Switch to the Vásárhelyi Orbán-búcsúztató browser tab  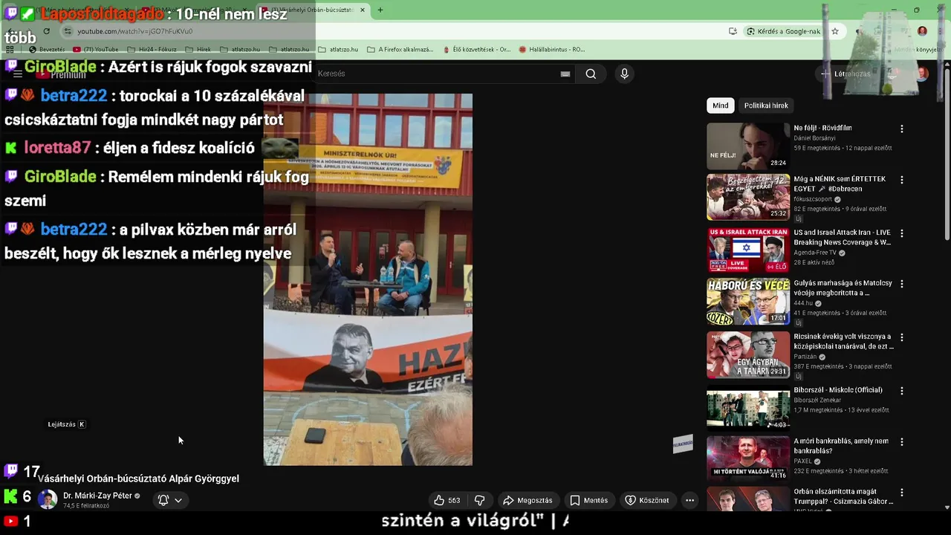pos(312,10)
